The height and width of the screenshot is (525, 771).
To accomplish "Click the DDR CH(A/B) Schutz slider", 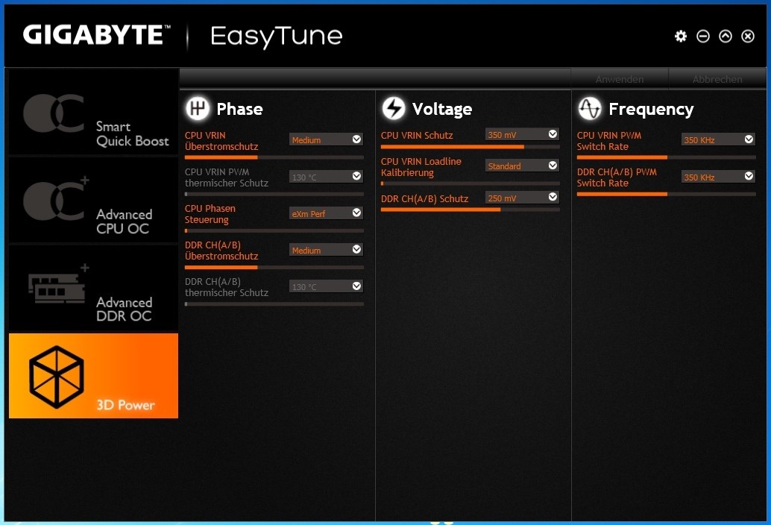I will pos(471,210).
